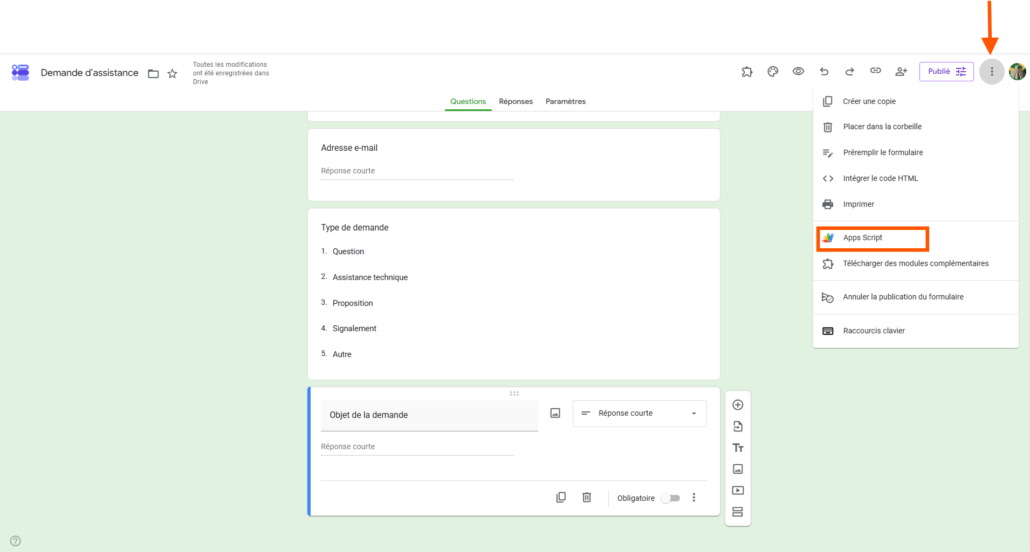Image resolution: width=1030 pixels, height=552 pixels.
Task: Preview form with eye icon
Action: pyautogui.click(x=798, y=71)
